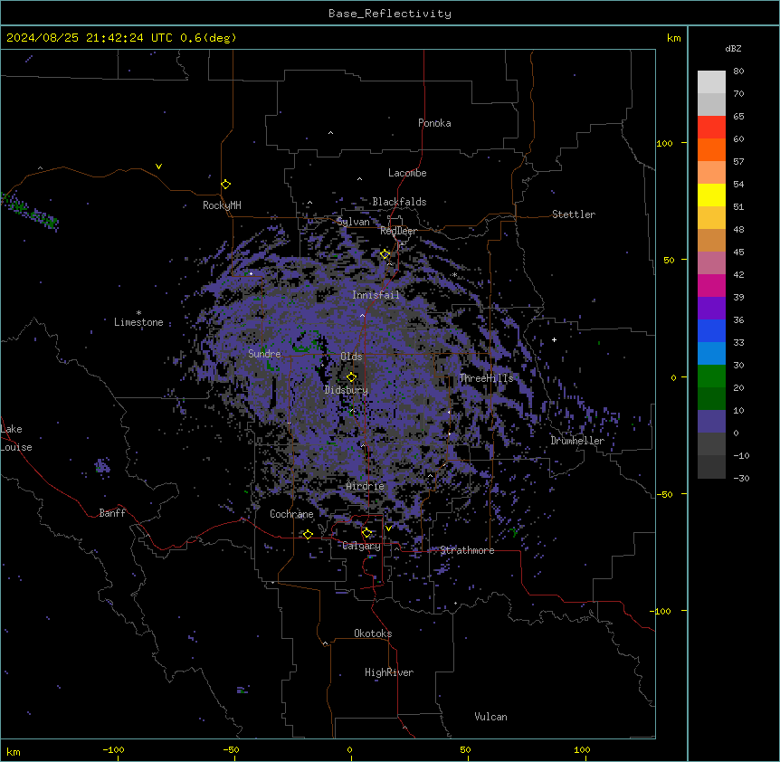Screen dimensions: 780x762
Task: Select the lightest gray 70-80 dBZ swatch
Action: tap(711, 82)
